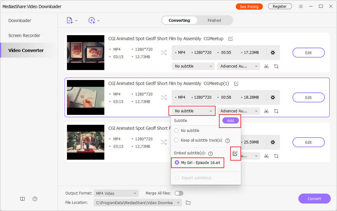
Task: Click help question mark icon in sidebar
Action: point(35,199)
